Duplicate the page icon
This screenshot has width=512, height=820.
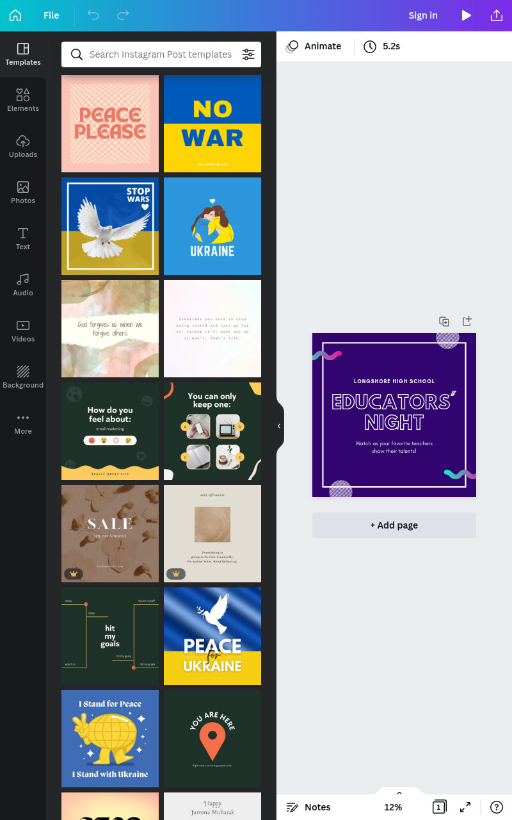coord(444,321)
